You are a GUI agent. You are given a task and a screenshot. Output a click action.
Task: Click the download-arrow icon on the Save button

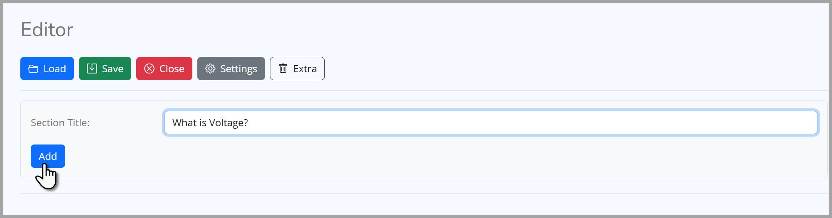tap(92, 69)
